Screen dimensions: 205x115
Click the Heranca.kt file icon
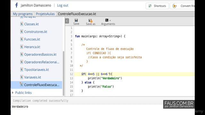tap(22, 47)
